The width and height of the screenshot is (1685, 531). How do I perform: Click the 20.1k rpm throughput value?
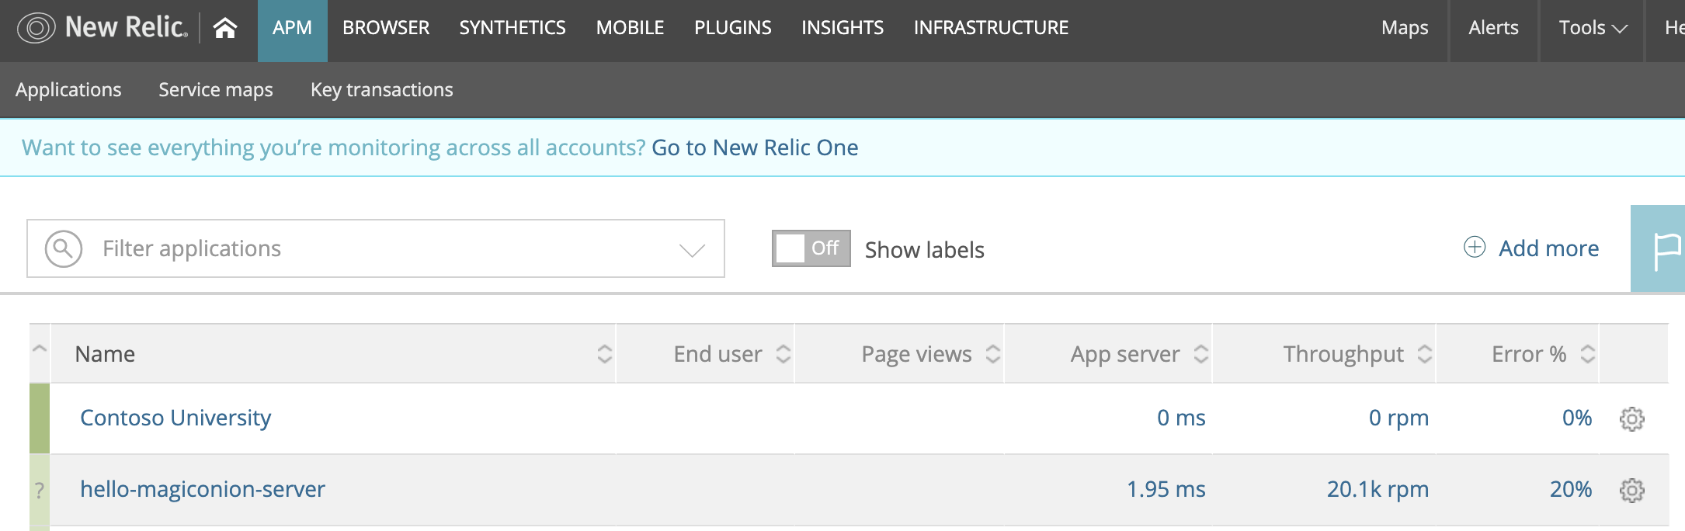point(1378,489)
